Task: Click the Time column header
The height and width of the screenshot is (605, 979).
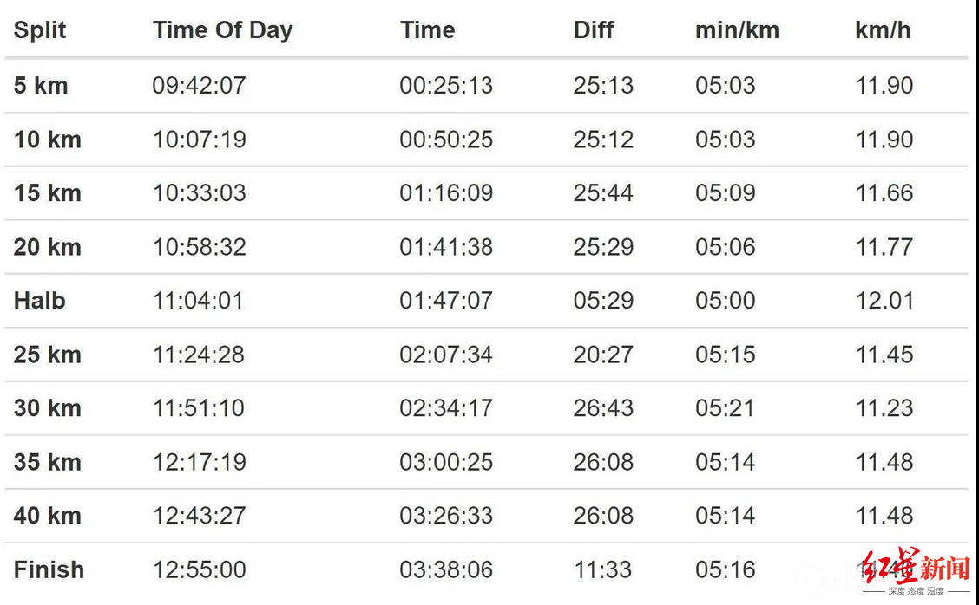Action: click(x=428, y=30)
